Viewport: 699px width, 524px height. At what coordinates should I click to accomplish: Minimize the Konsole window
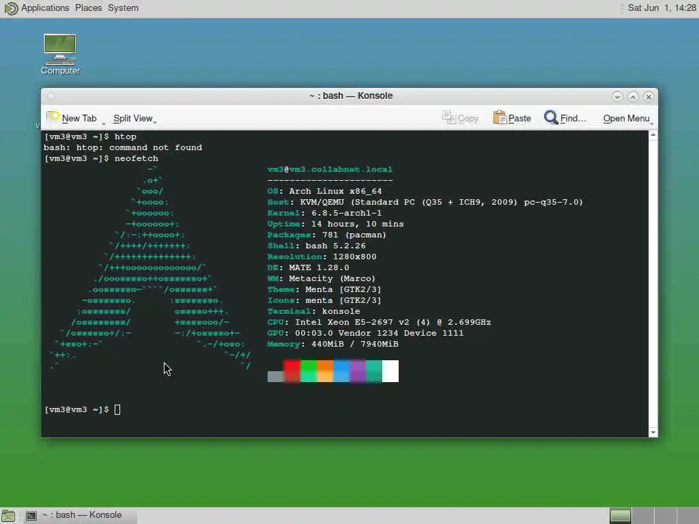617,97
